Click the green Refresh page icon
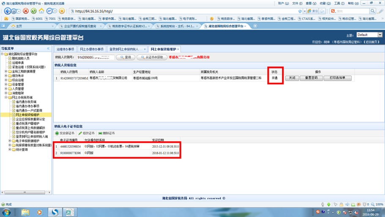Image resolution: width=385 pixels, height=217 pixels. coord(34,11)
